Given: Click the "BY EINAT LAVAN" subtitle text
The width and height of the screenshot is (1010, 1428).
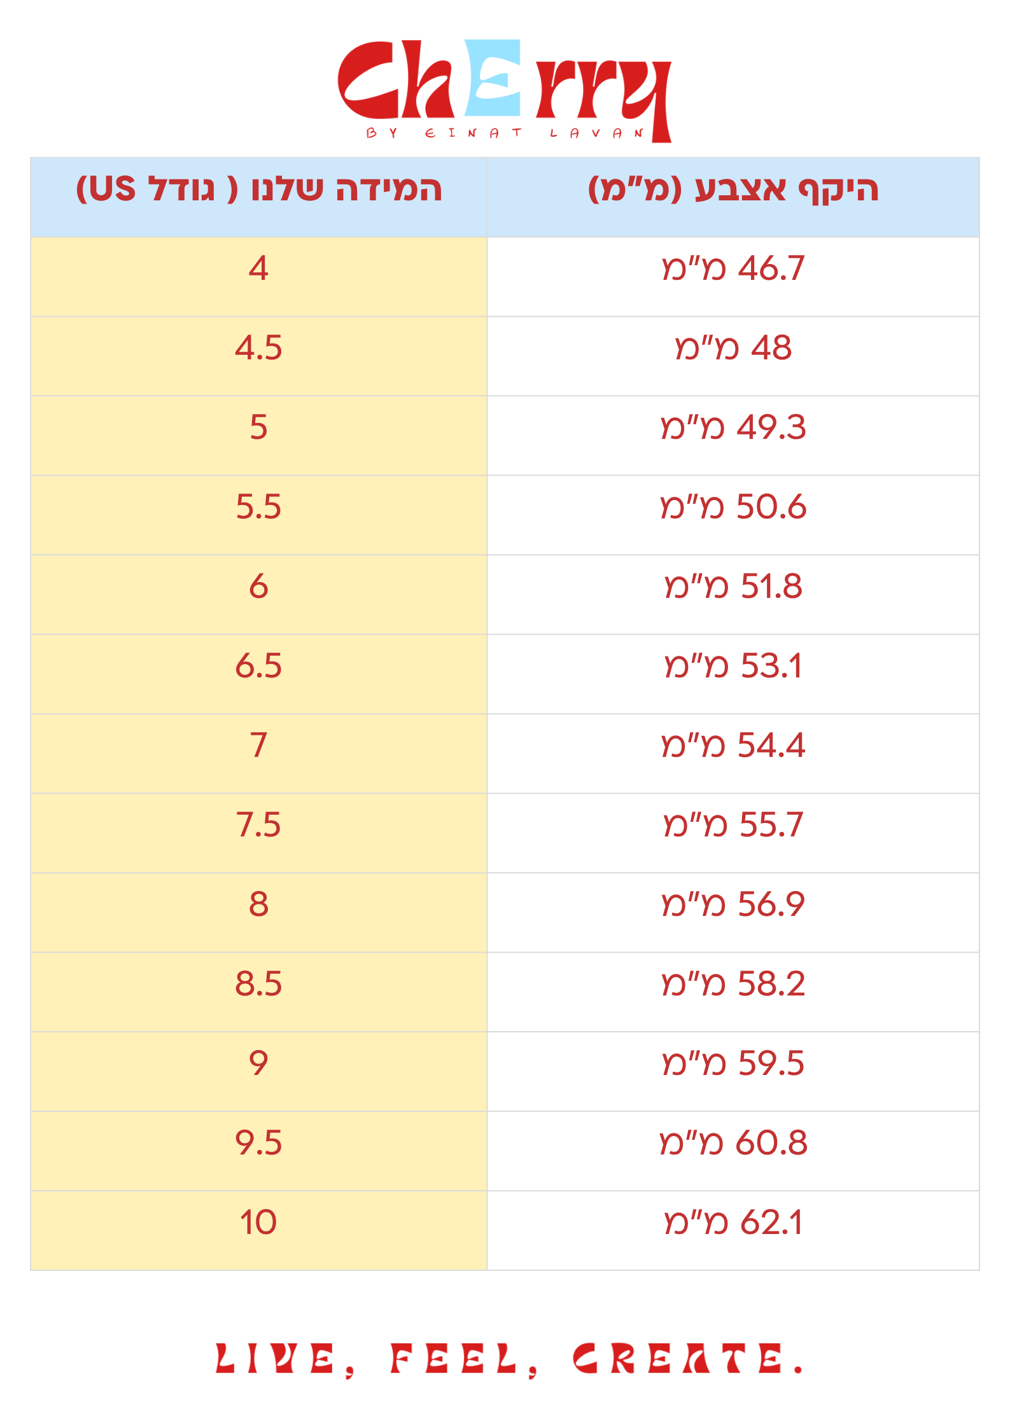Looking at the screenshot, I should click(x=505, y=133).
